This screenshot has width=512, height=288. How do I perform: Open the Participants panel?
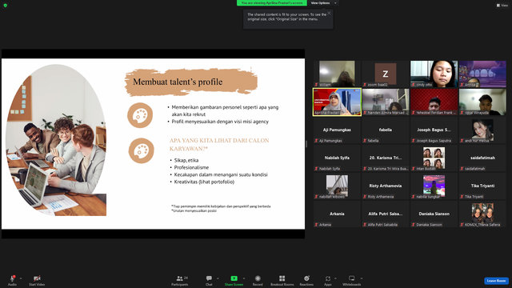(180, 280)
